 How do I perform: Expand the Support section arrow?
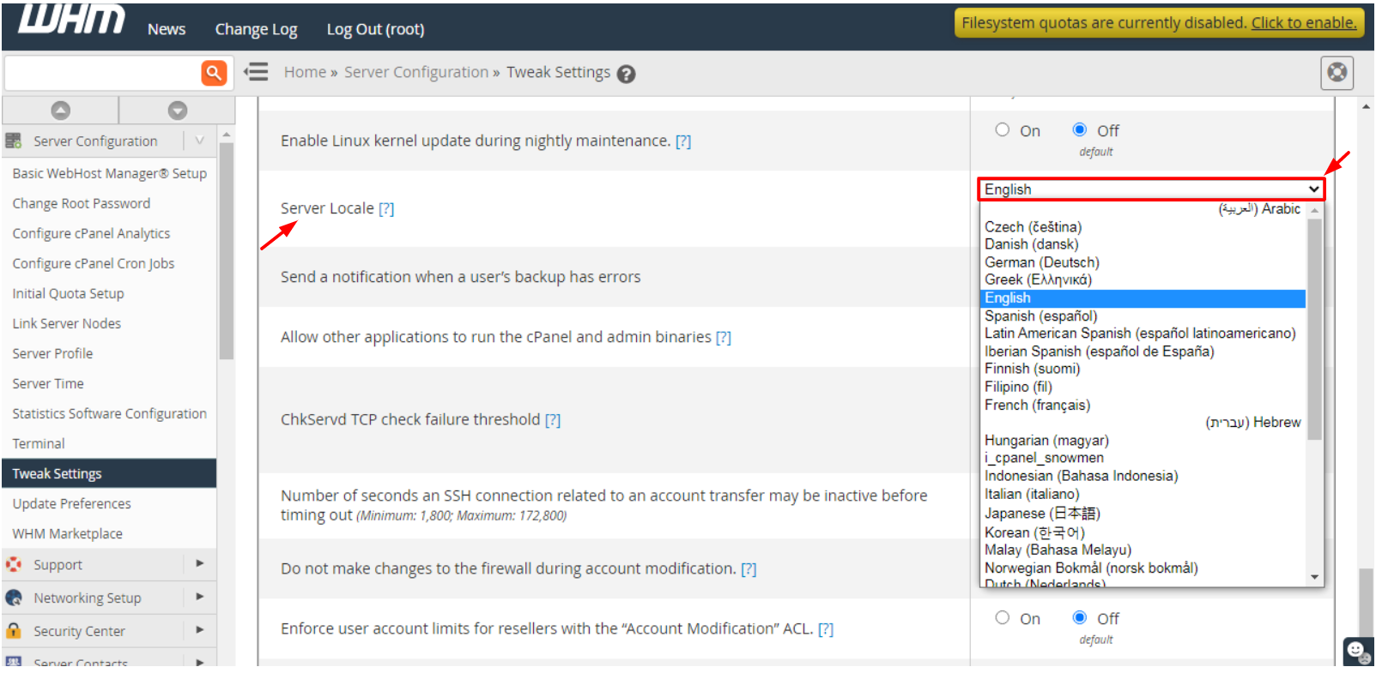(x=199, y=564)
